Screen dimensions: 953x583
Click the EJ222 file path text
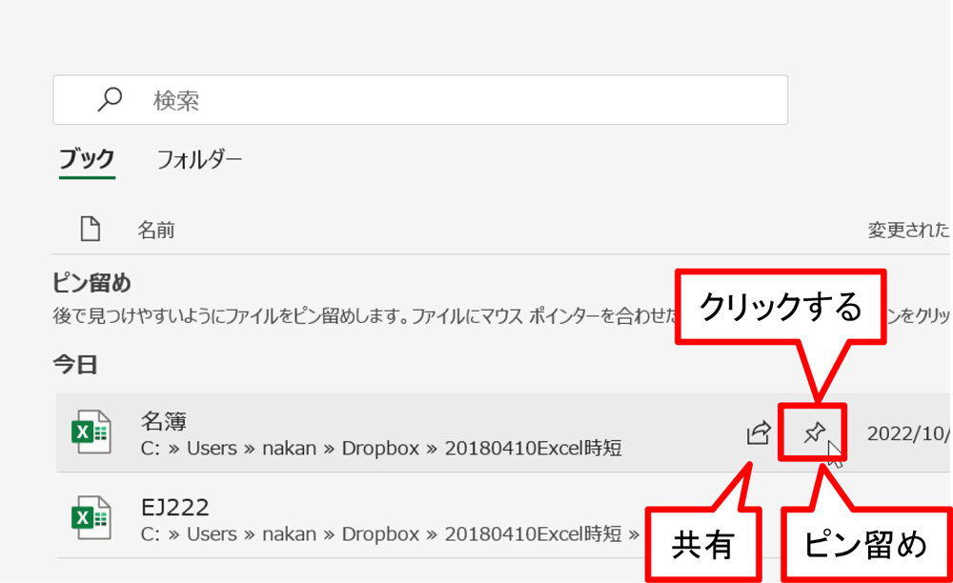click(390, 534)
